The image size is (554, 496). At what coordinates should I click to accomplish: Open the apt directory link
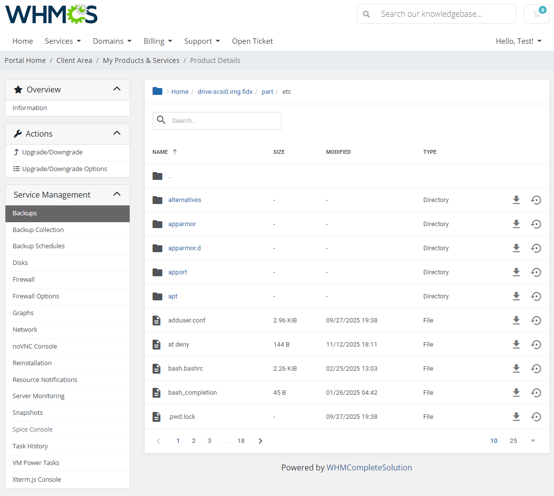(173, 296)
